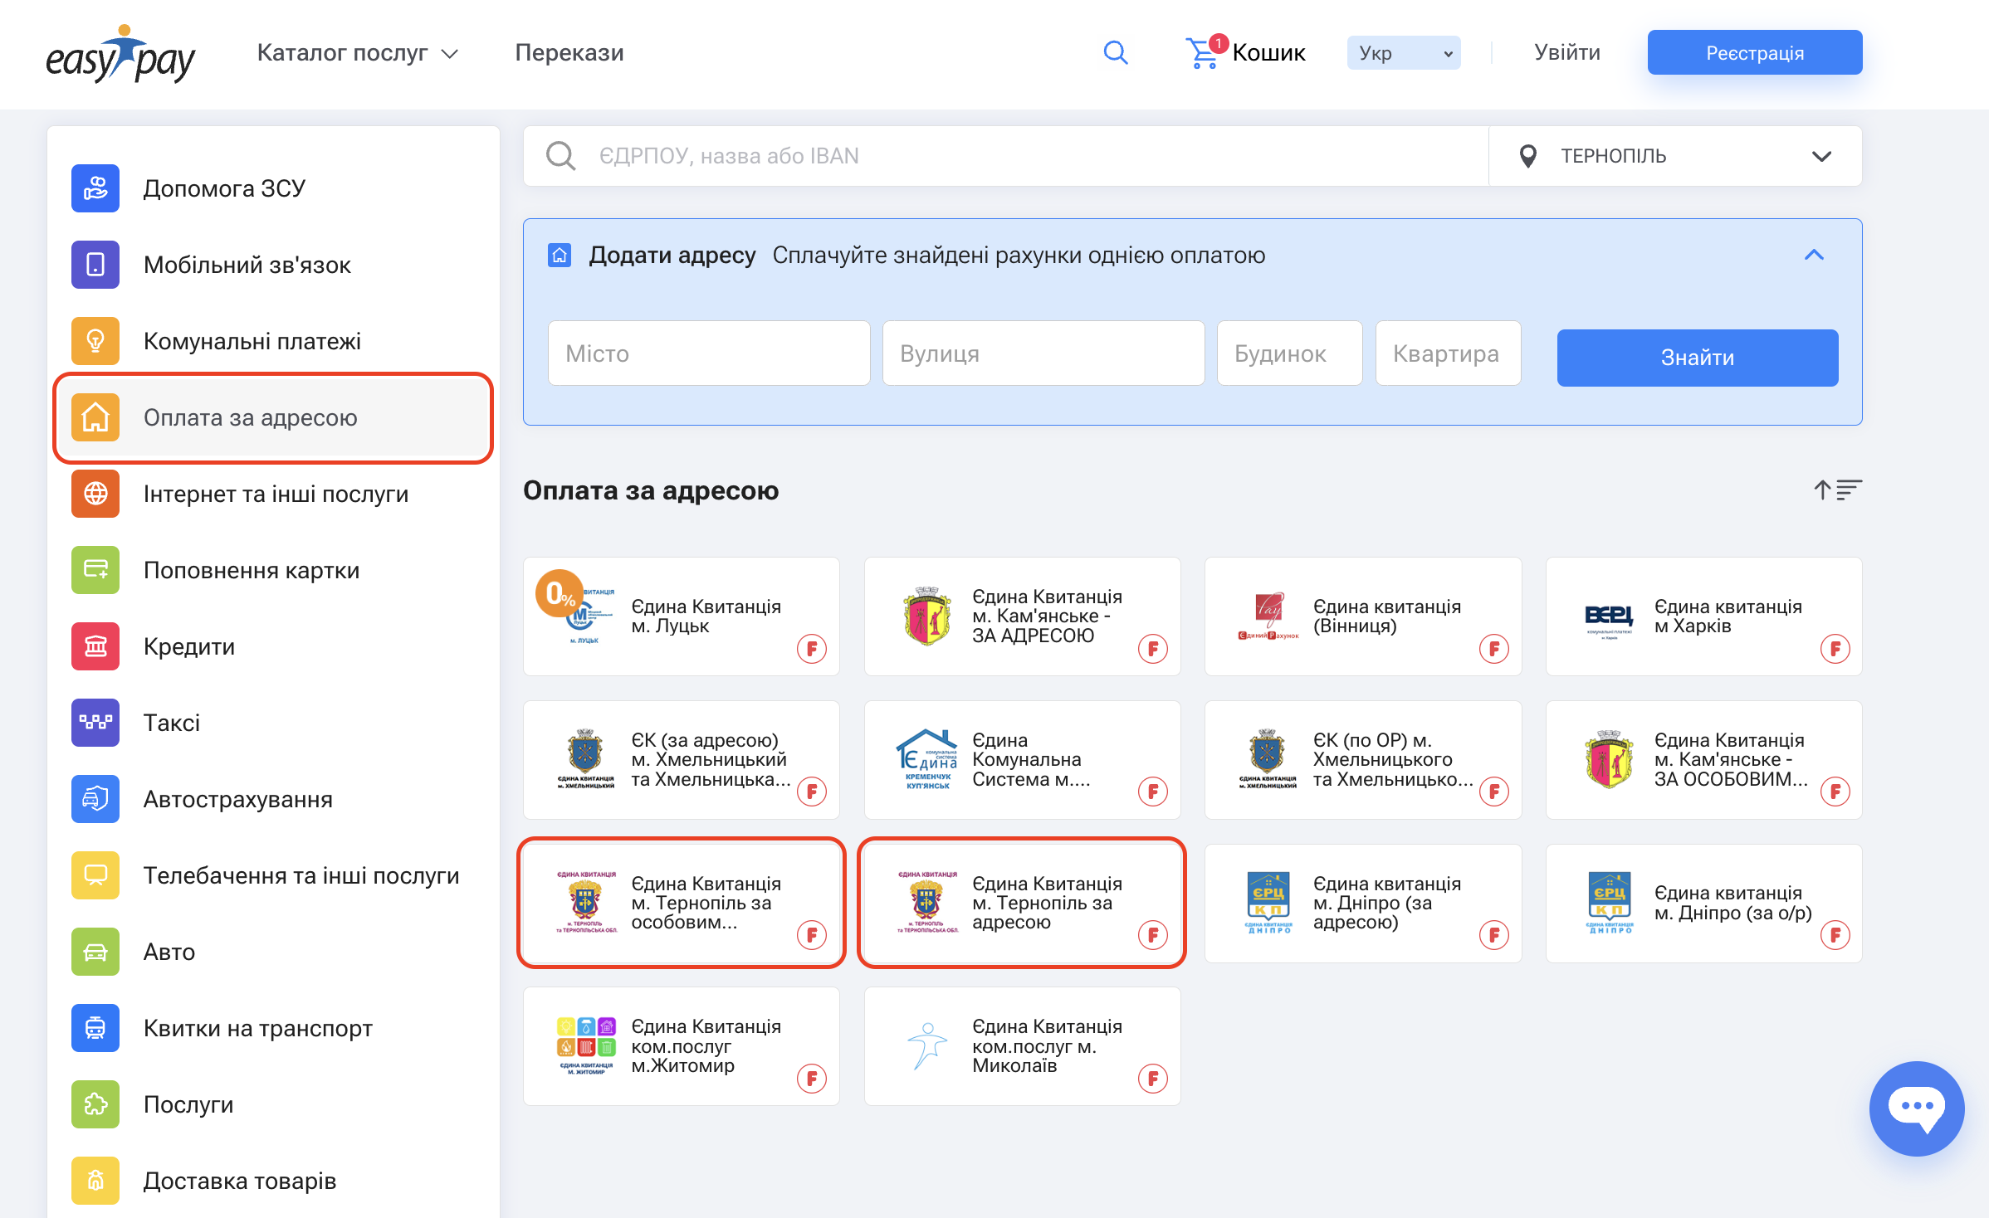Open the shopping cart icon
Viewport: 1989px width, 1218px height.
[1202, 53]
